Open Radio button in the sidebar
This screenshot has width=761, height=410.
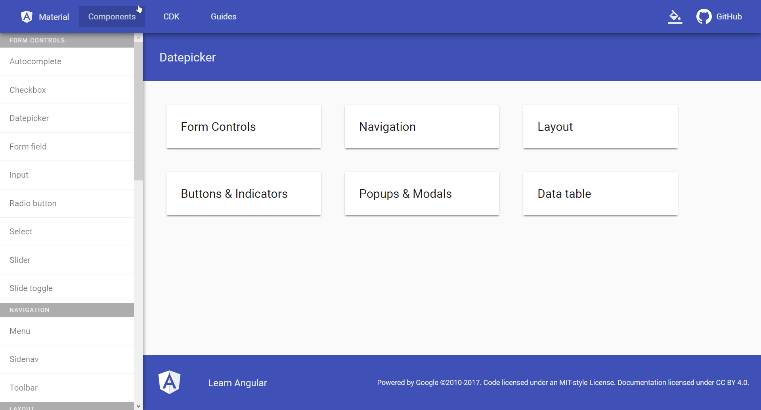tap(33, 203)
